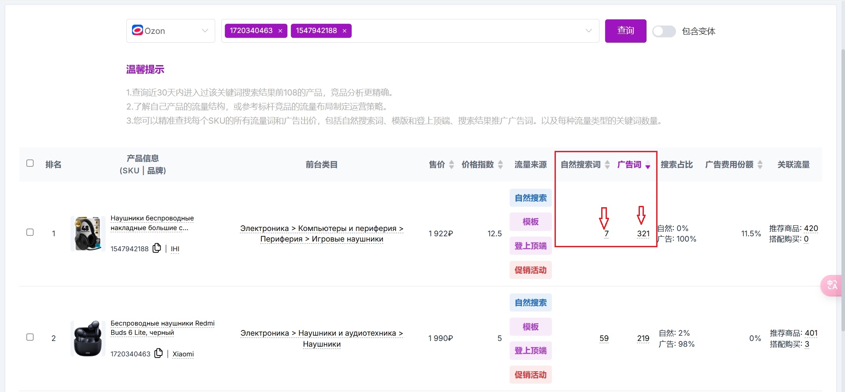Open product title Наушники беспроводные накладные
Image resolution: width=845 pixels, height=392 pixels.
point(152,223)
